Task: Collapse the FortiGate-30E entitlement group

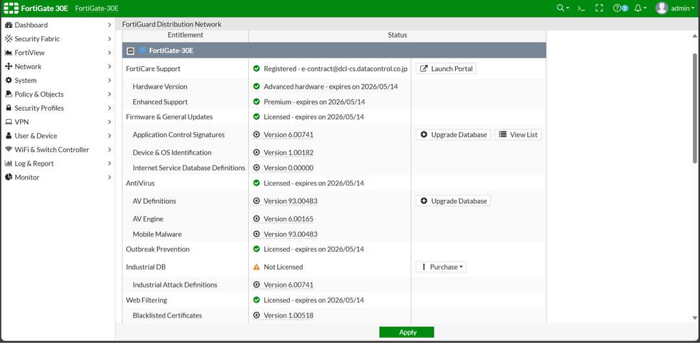Action: point(130,51)
